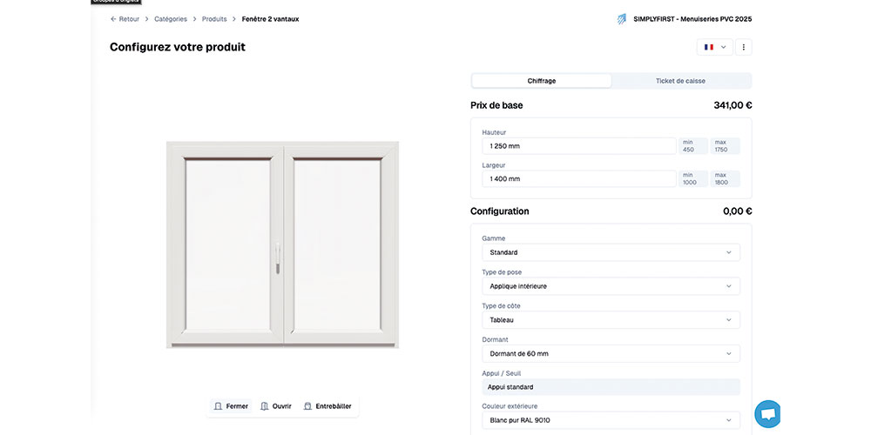Click the back arrow Retour icon
The image size is (871, 435).
[x=114, y=19]
